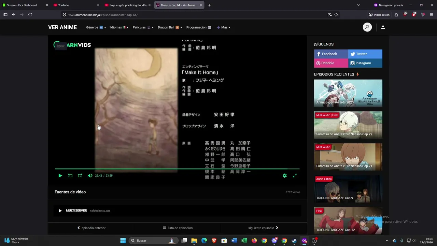
Task: Seek on the green video progress bar
Action: tap(177, 169)
